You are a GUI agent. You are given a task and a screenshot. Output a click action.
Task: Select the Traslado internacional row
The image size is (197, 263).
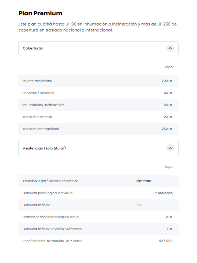click(98, 129)
